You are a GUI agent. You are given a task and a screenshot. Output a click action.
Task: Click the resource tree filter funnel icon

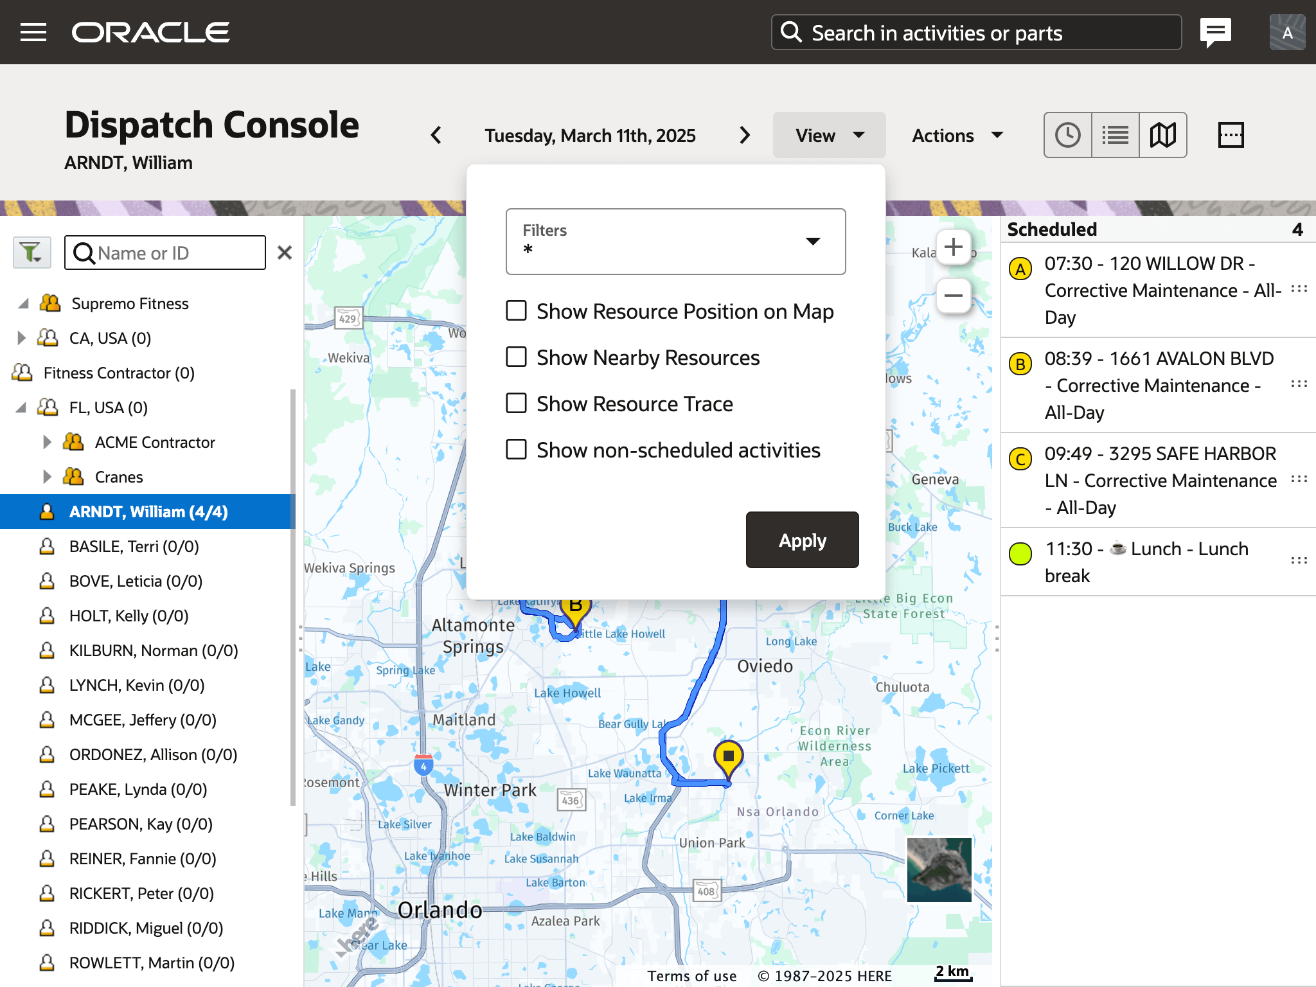point(31,253)
